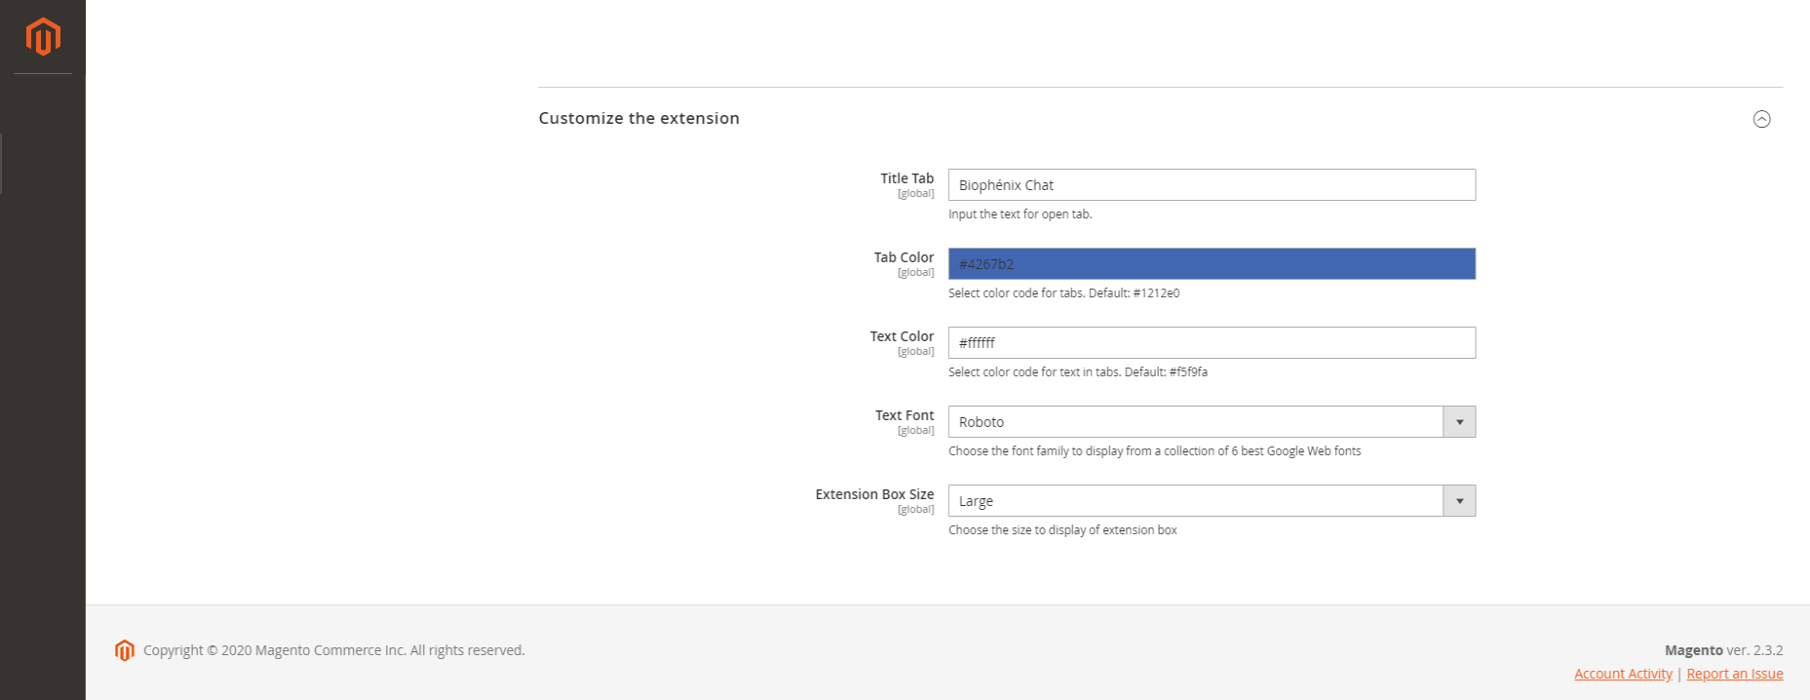The image size is (1810, 700).
Task: Click the Text Color field label
Action: (901, 336)
